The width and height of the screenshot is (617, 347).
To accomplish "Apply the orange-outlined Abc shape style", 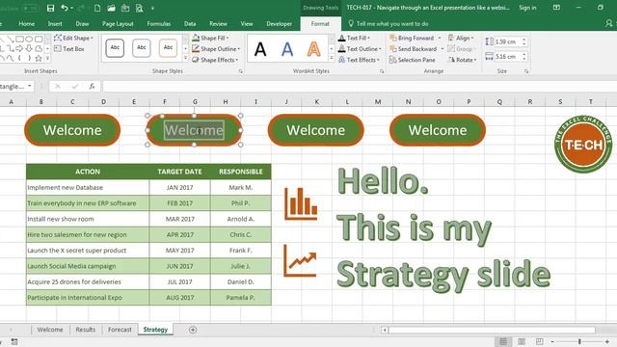I will pos(168,48).
